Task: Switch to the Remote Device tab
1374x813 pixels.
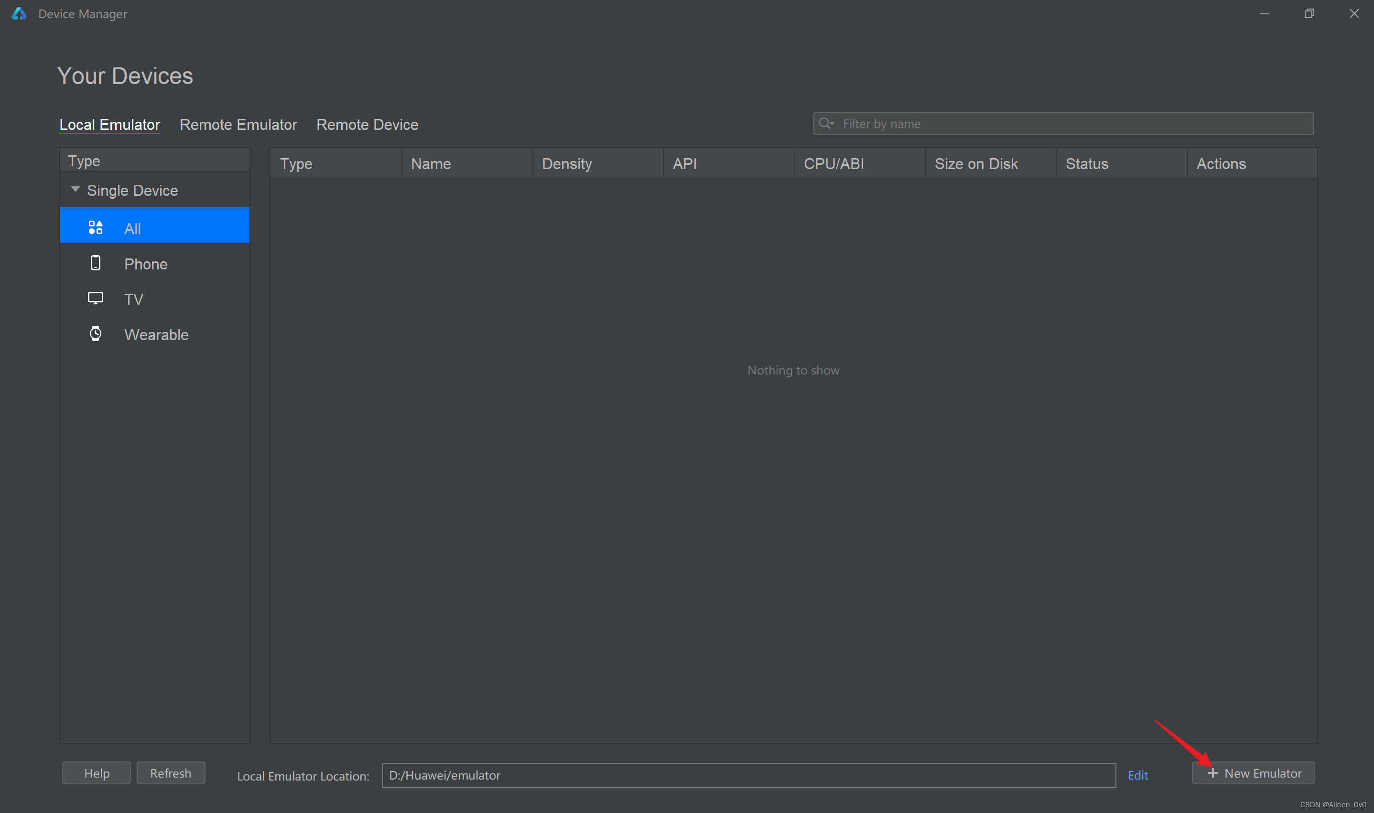Action: click(x=368, y=124)
